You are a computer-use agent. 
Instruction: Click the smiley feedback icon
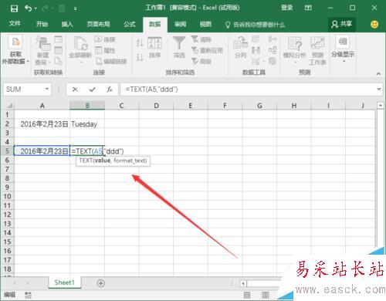coord(374,25)
